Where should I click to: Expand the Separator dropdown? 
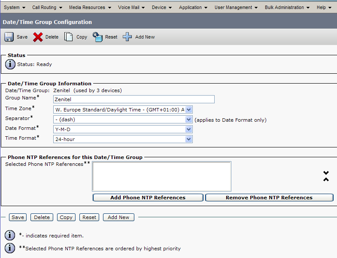[x=123, y=120]
